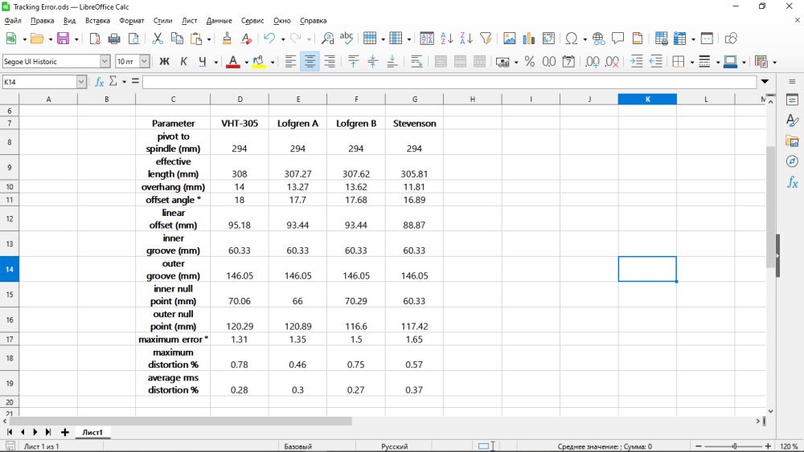Screen dimensions: 804x452
Task: Open the Function Wizard fx icon
Action: coord(100,82)
